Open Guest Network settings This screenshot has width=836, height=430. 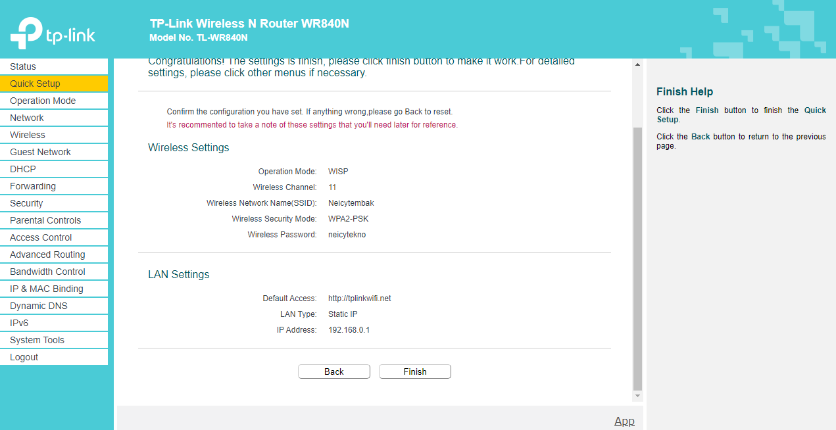coord(54,152)
